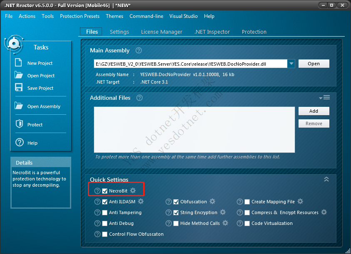Enable the Anti Tampering checkbox
The width and height of the screenshot is (351, 254).
pyautogui.click(x=105, y=212)
